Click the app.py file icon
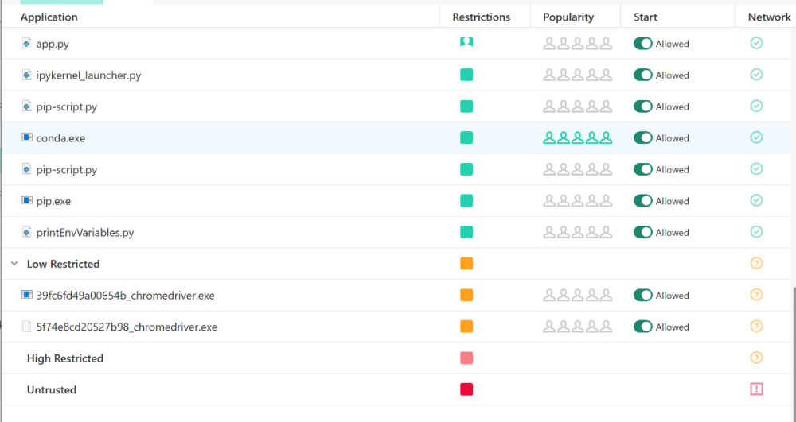 (26, 44)
